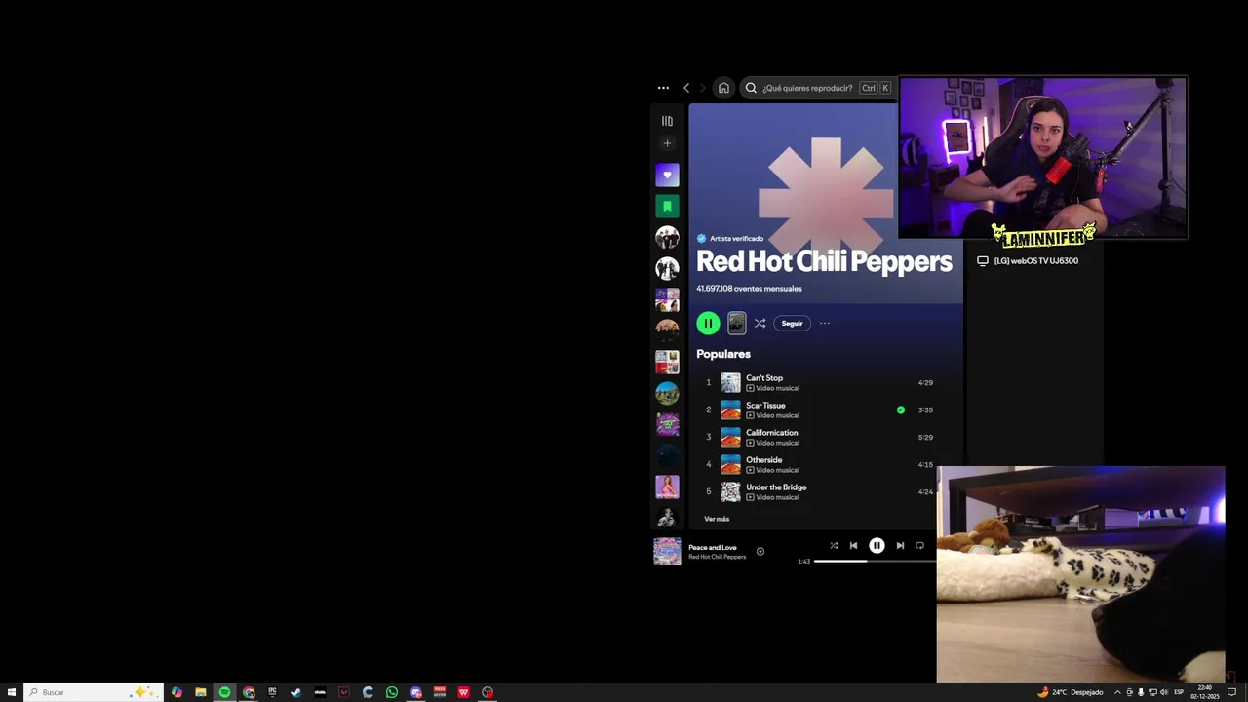Open the green bookmark Your Episodes item
The image size is (1248, 702).
pos(667,207)
